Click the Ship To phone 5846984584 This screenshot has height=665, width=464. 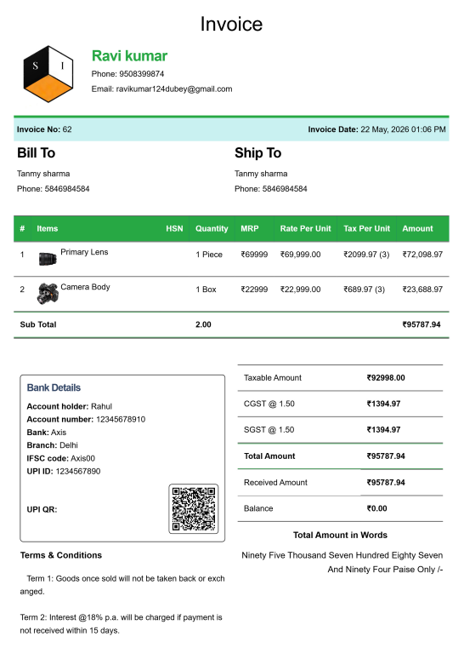pos(285,189)
